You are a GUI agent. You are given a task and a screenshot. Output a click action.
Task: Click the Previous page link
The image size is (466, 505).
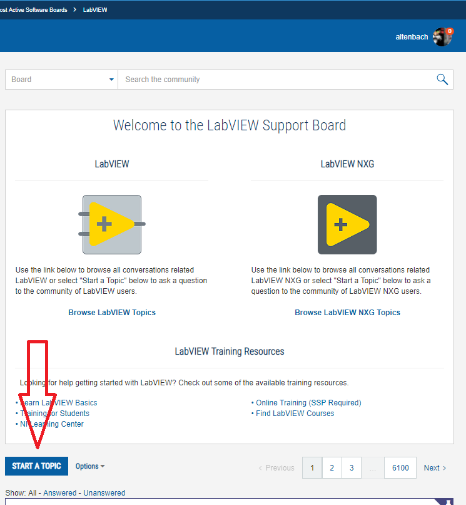tap(276, 467)
